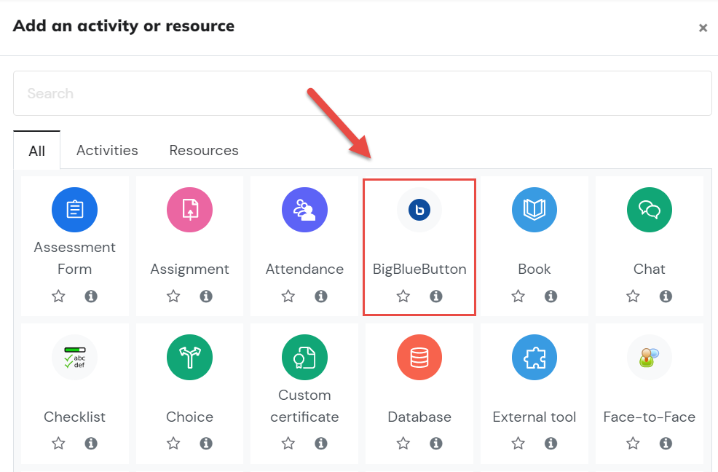Select the Chat activity icon
The width and height of the screenshot is (718, 472).
[x=650, y=210]
